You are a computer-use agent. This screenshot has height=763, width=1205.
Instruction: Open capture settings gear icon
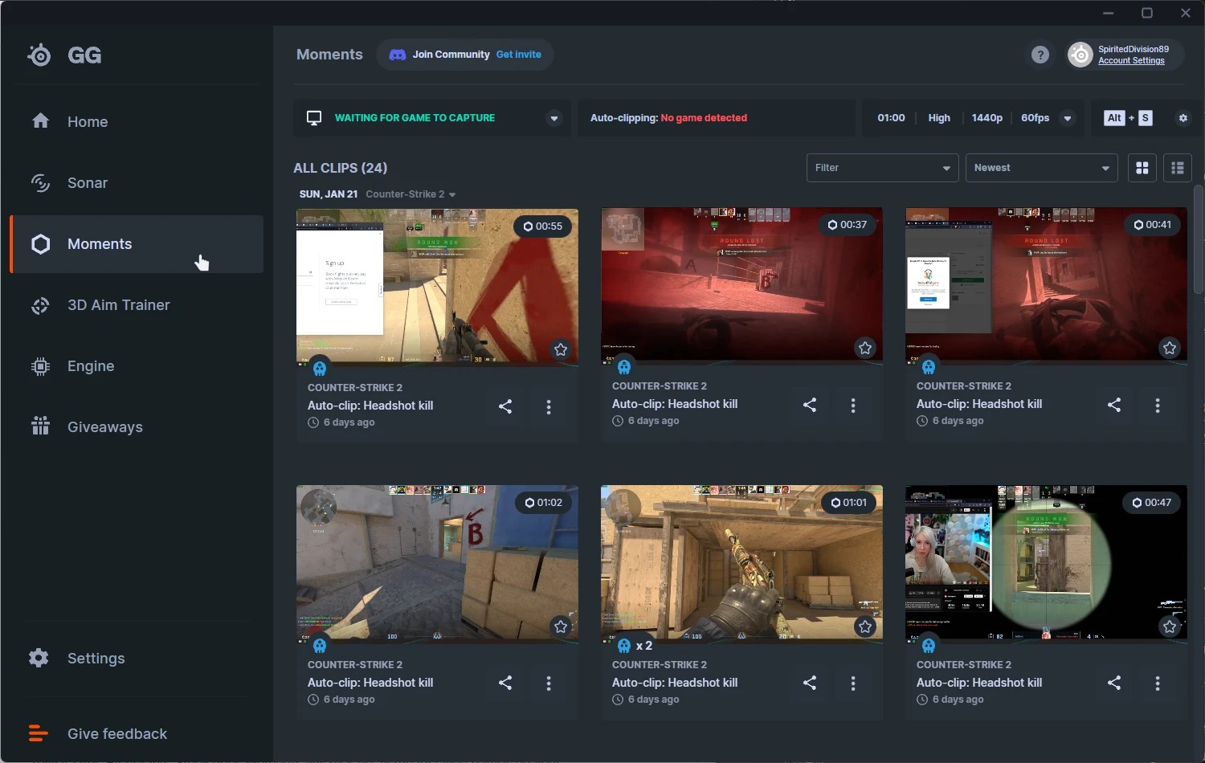coord(1183,118)
